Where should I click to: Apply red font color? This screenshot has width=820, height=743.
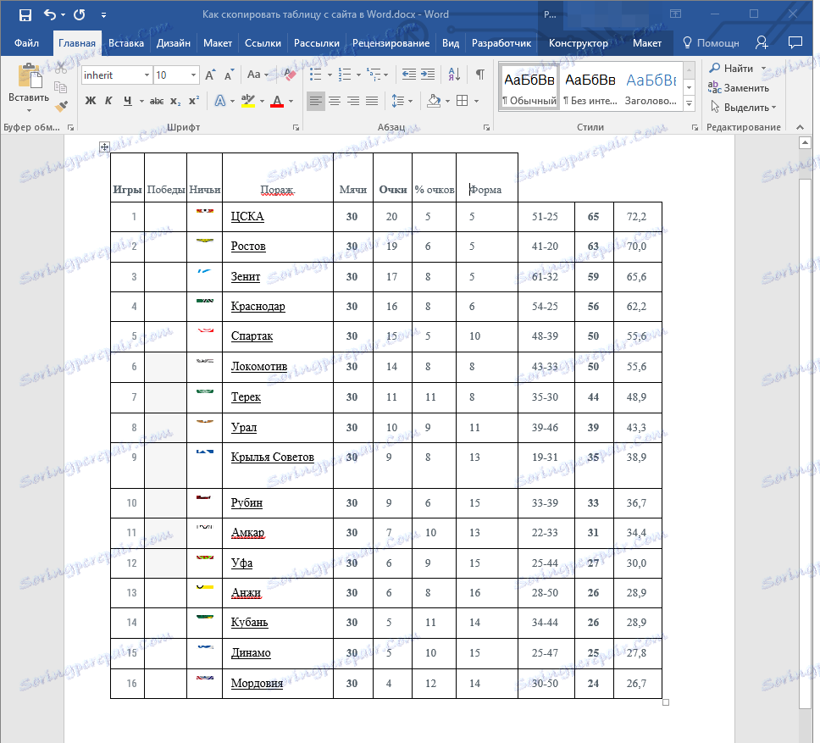pos(277,101)
